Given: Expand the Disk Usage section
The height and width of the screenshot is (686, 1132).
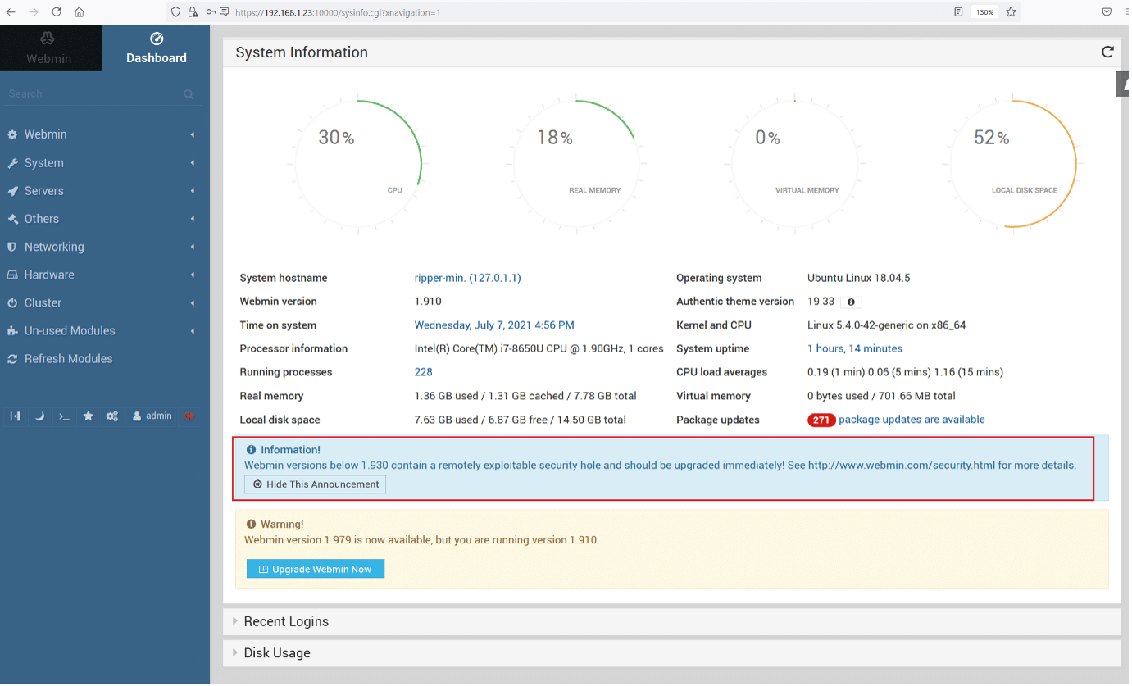Looking at the screenshot, I should 276,653.
